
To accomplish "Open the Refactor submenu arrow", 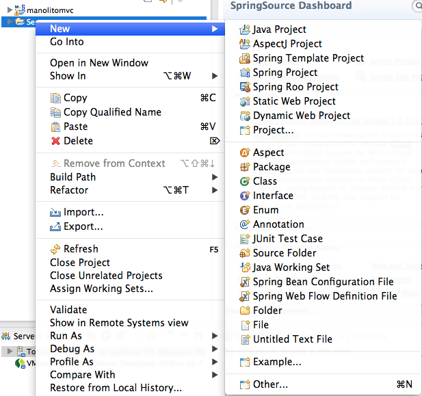I will click(x=215, y=190).
